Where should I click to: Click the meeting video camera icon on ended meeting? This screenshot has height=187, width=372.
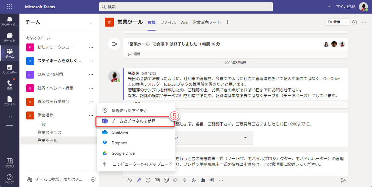[114, 44]
